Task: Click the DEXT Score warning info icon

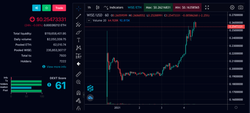Action: (49, 85)
